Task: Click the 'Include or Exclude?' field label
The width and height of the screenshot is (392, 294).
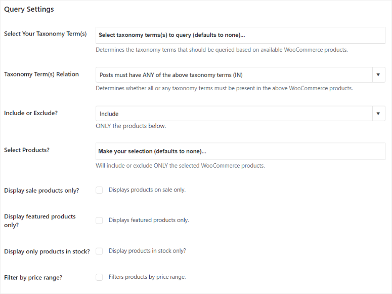Action: (31, 113)
